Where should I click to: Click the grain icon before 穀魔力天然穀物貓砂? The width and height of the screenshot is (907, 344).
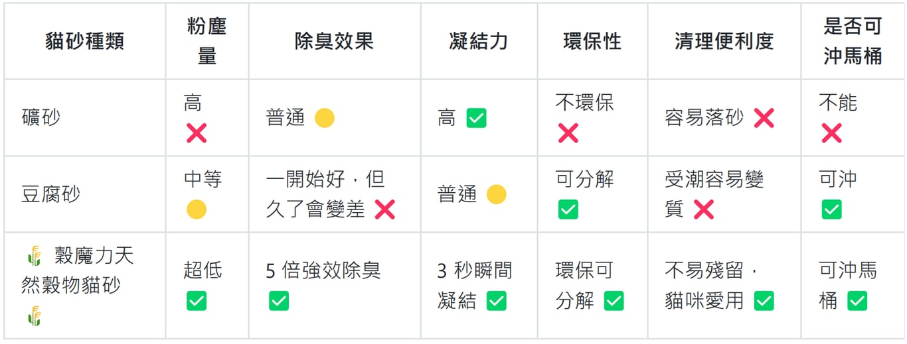(x=35, y=255)
